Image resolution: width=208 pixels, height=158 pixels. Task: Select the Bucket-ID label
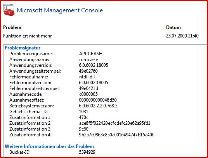[20, 152]
